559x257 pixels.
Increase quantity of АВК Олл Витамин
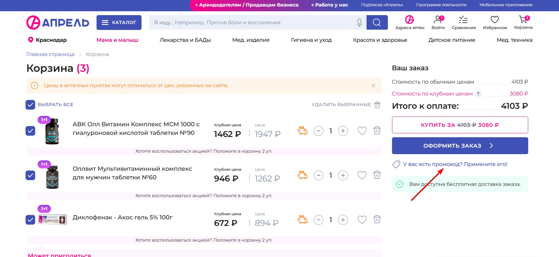(343, 131)
